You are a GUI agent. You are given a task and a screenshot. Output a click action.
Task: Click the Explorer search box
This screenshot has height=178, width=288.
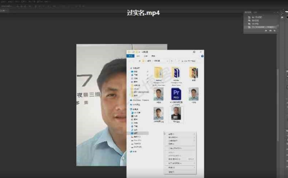pyautogui.click(x=189, y=61)
